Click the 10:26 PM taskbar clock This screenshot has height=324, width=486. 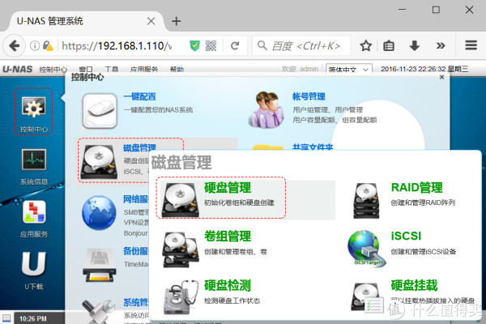tap(33, 318)
